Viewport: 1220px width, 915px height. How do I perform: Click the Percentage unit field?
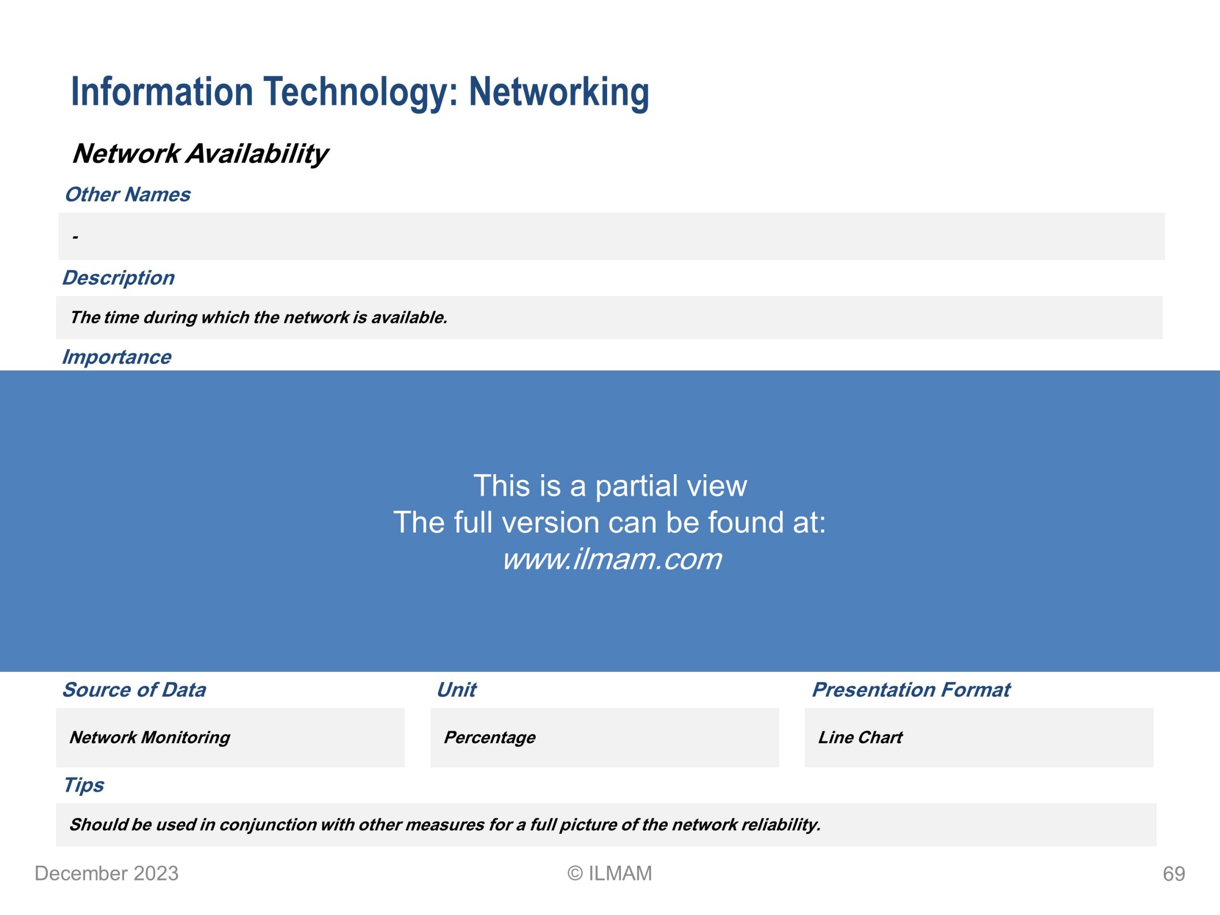[x=604, y=737]
